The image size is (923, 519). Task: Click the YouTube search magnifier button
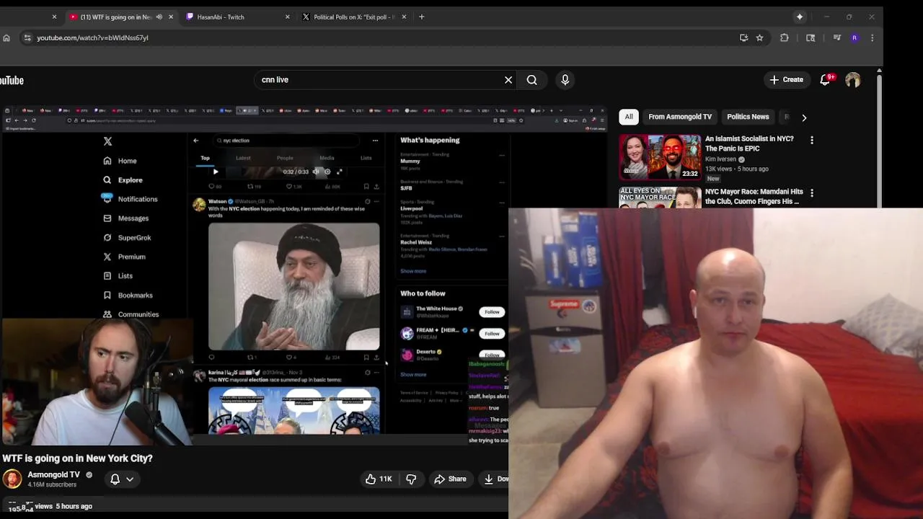tap(532, 80)
